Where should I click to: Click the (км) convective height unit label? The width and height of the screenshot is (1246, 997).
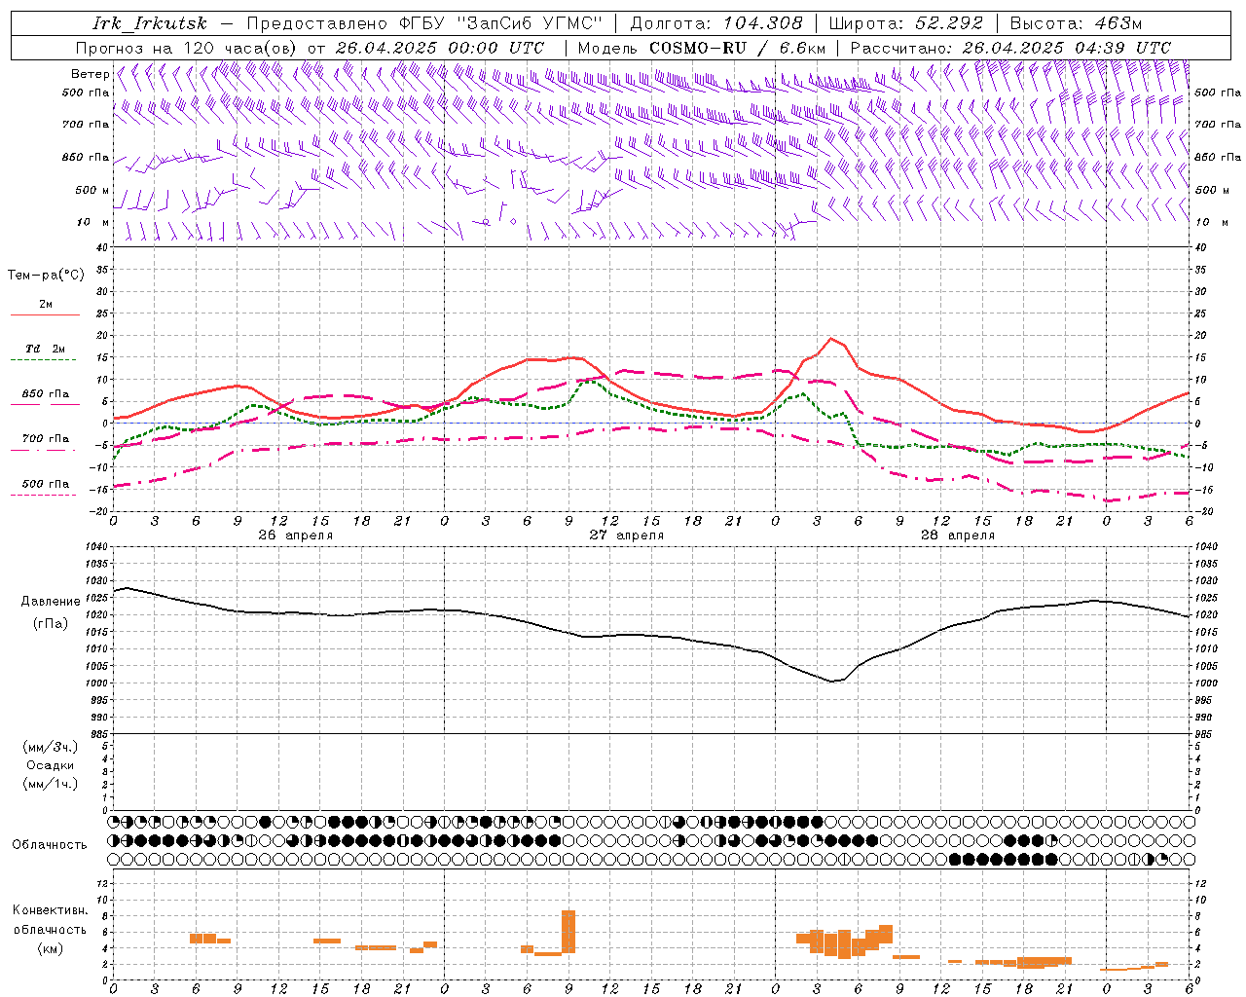[51, 948]
